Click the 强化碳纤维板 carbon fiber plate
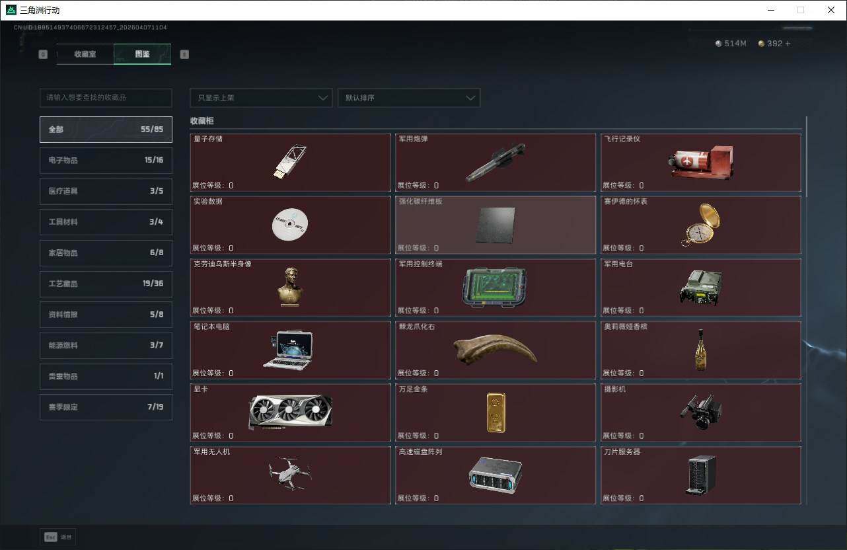 click(x=496, y=225)
